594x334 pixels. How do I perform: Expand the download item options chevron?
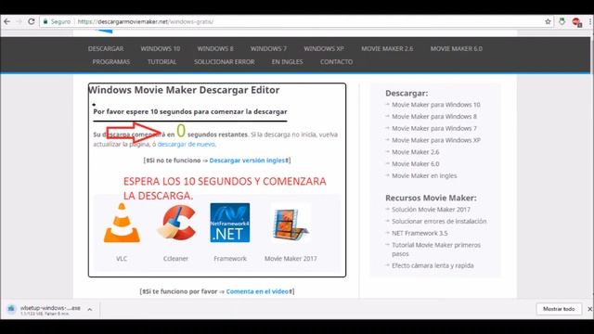[89, 310]
